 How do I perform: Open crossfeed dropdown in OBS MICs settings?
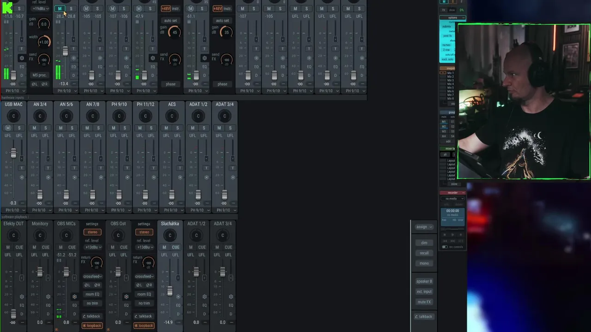pos(92,276)
